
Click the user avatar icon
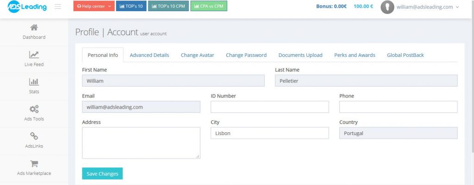[x=387, y=7]
